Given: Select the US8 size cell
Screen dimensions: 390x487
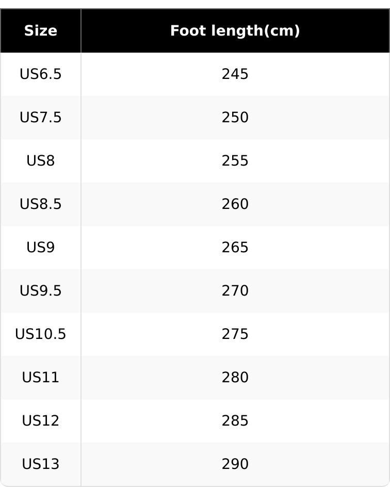Looking at the screenshot, I should point(40,161).
